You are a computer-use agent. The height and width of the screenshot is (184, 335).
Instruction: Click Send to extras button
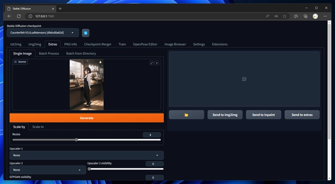[x=302, y=115]
